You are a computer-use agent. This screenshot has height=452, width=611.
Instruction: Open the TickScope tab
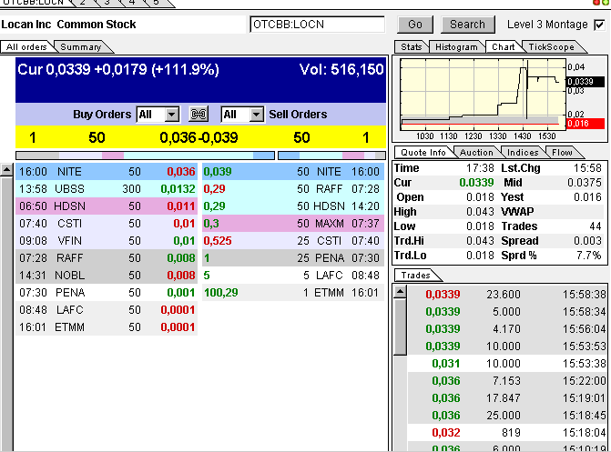click(550, 46)
